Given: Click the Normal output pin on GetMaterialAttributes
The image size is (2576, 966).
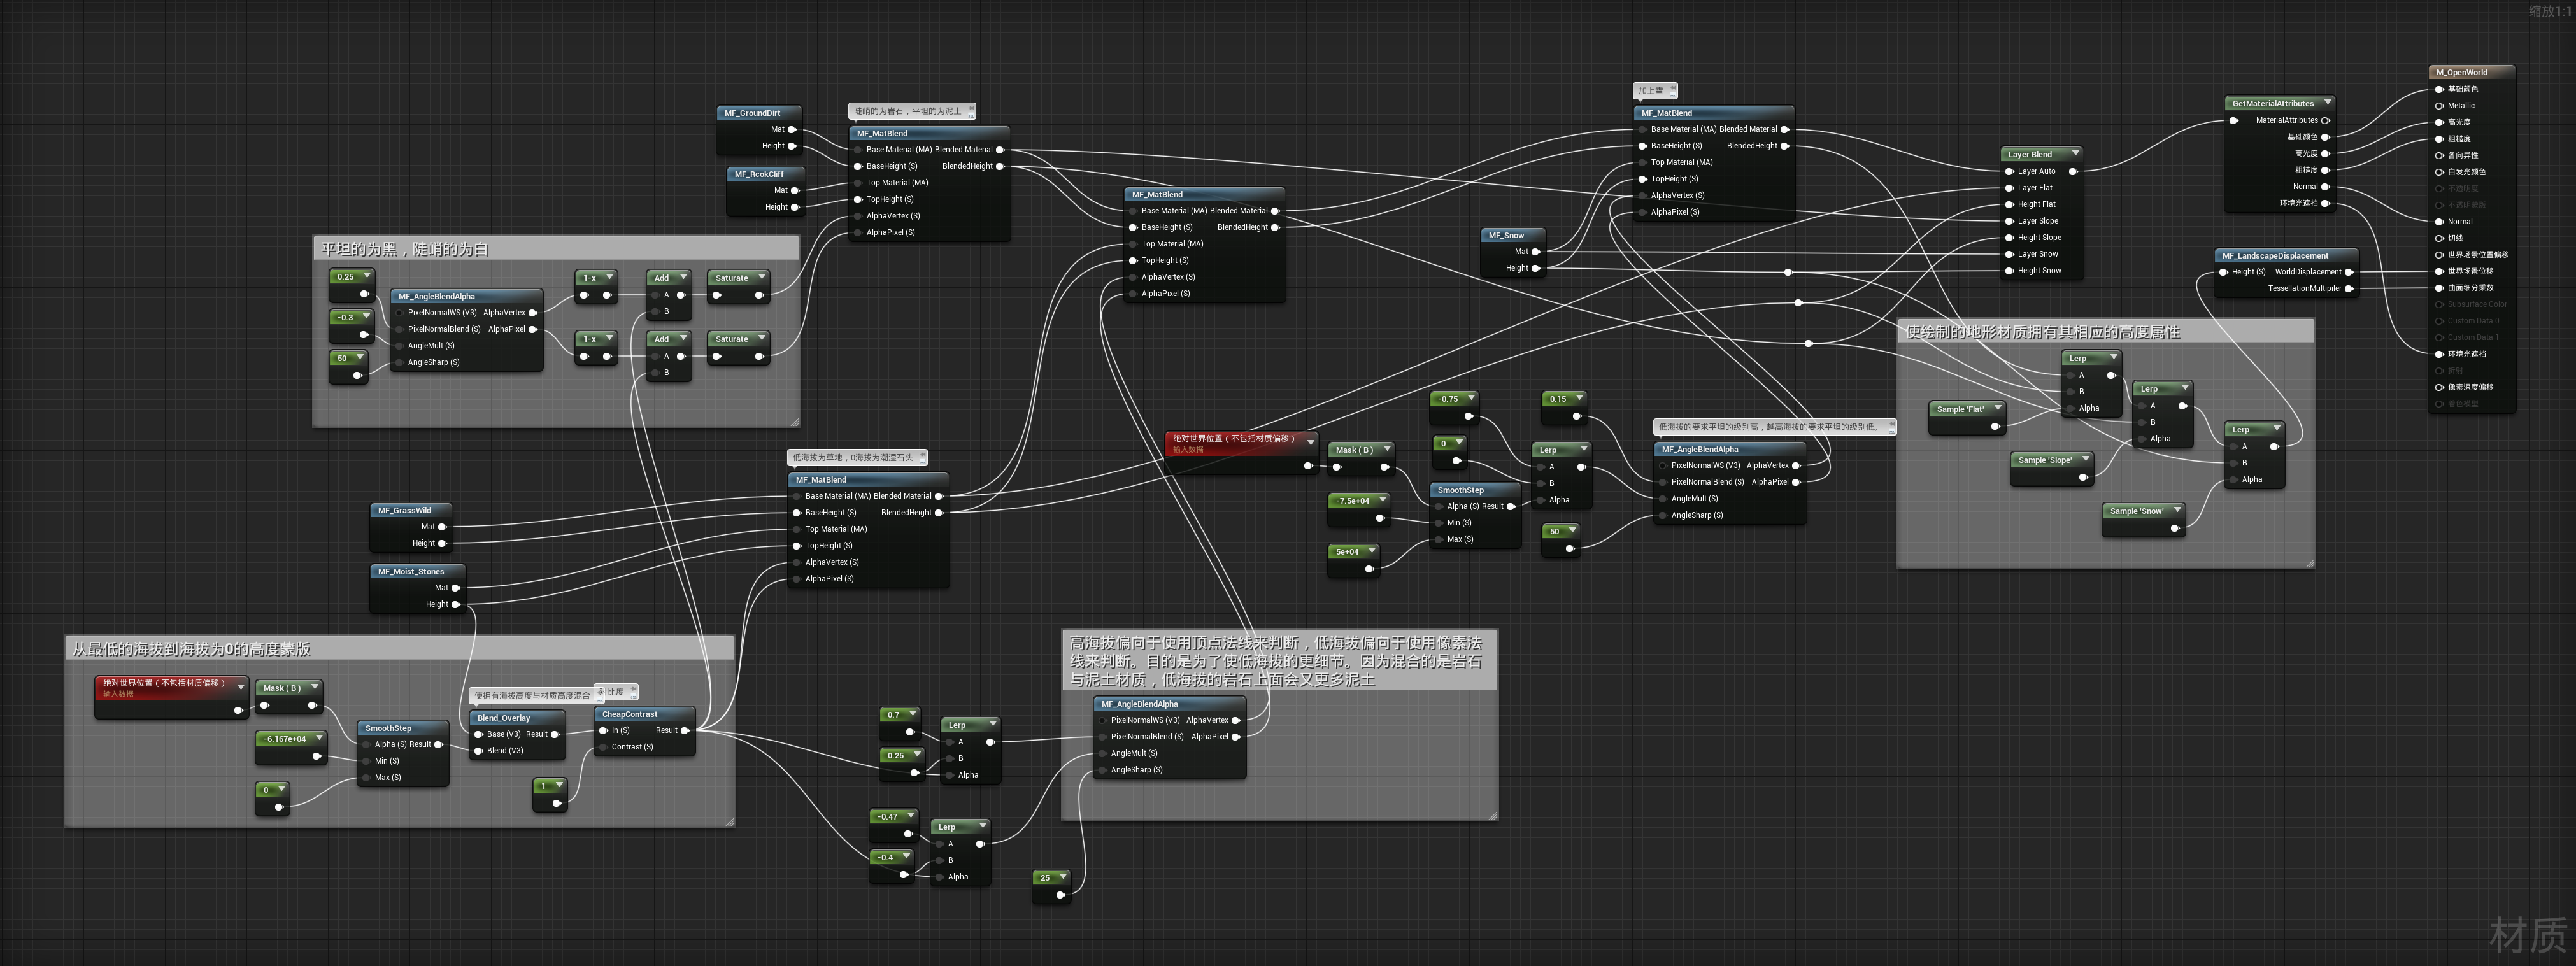Looking at the screenshot, I should [2325, 187].
